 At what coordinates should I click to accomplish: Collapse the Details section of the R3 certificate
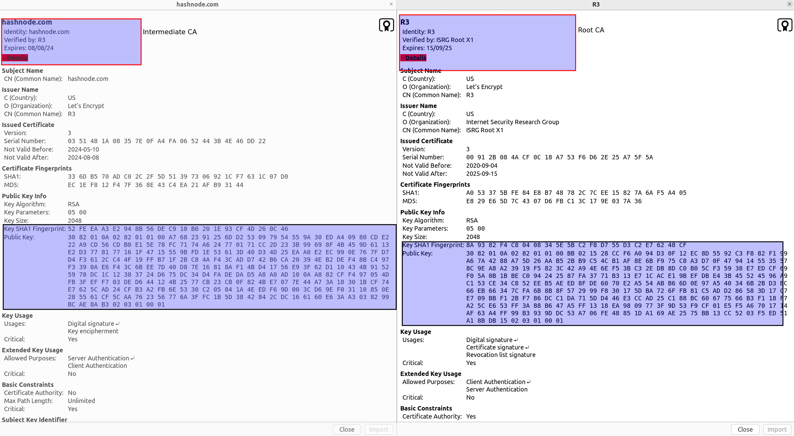click(x=414, y=58)
